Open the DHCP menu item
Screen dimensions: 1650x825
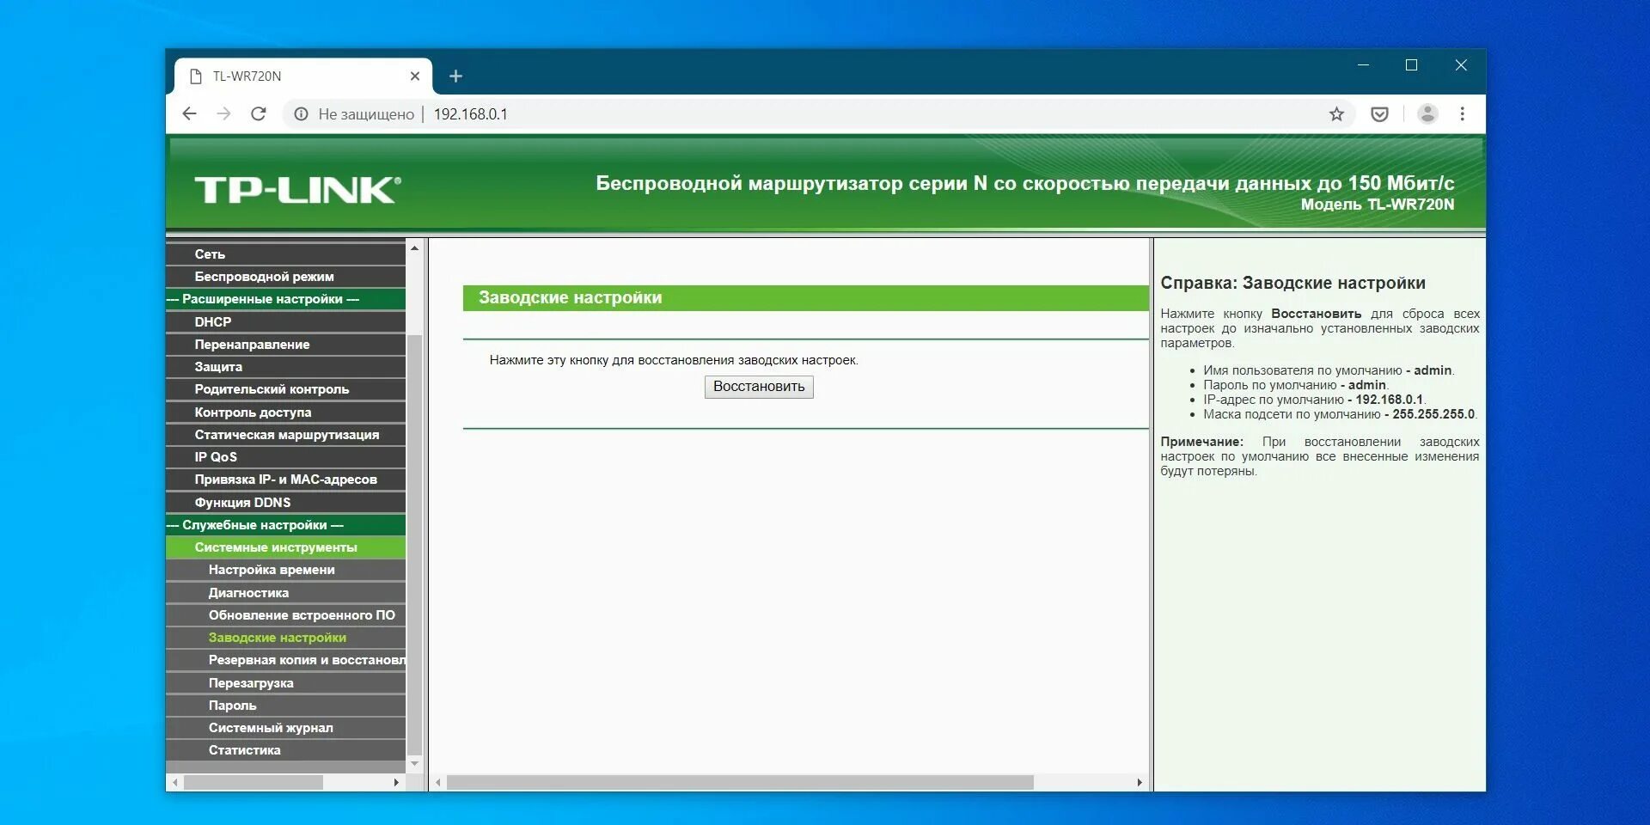click(285, 322)
